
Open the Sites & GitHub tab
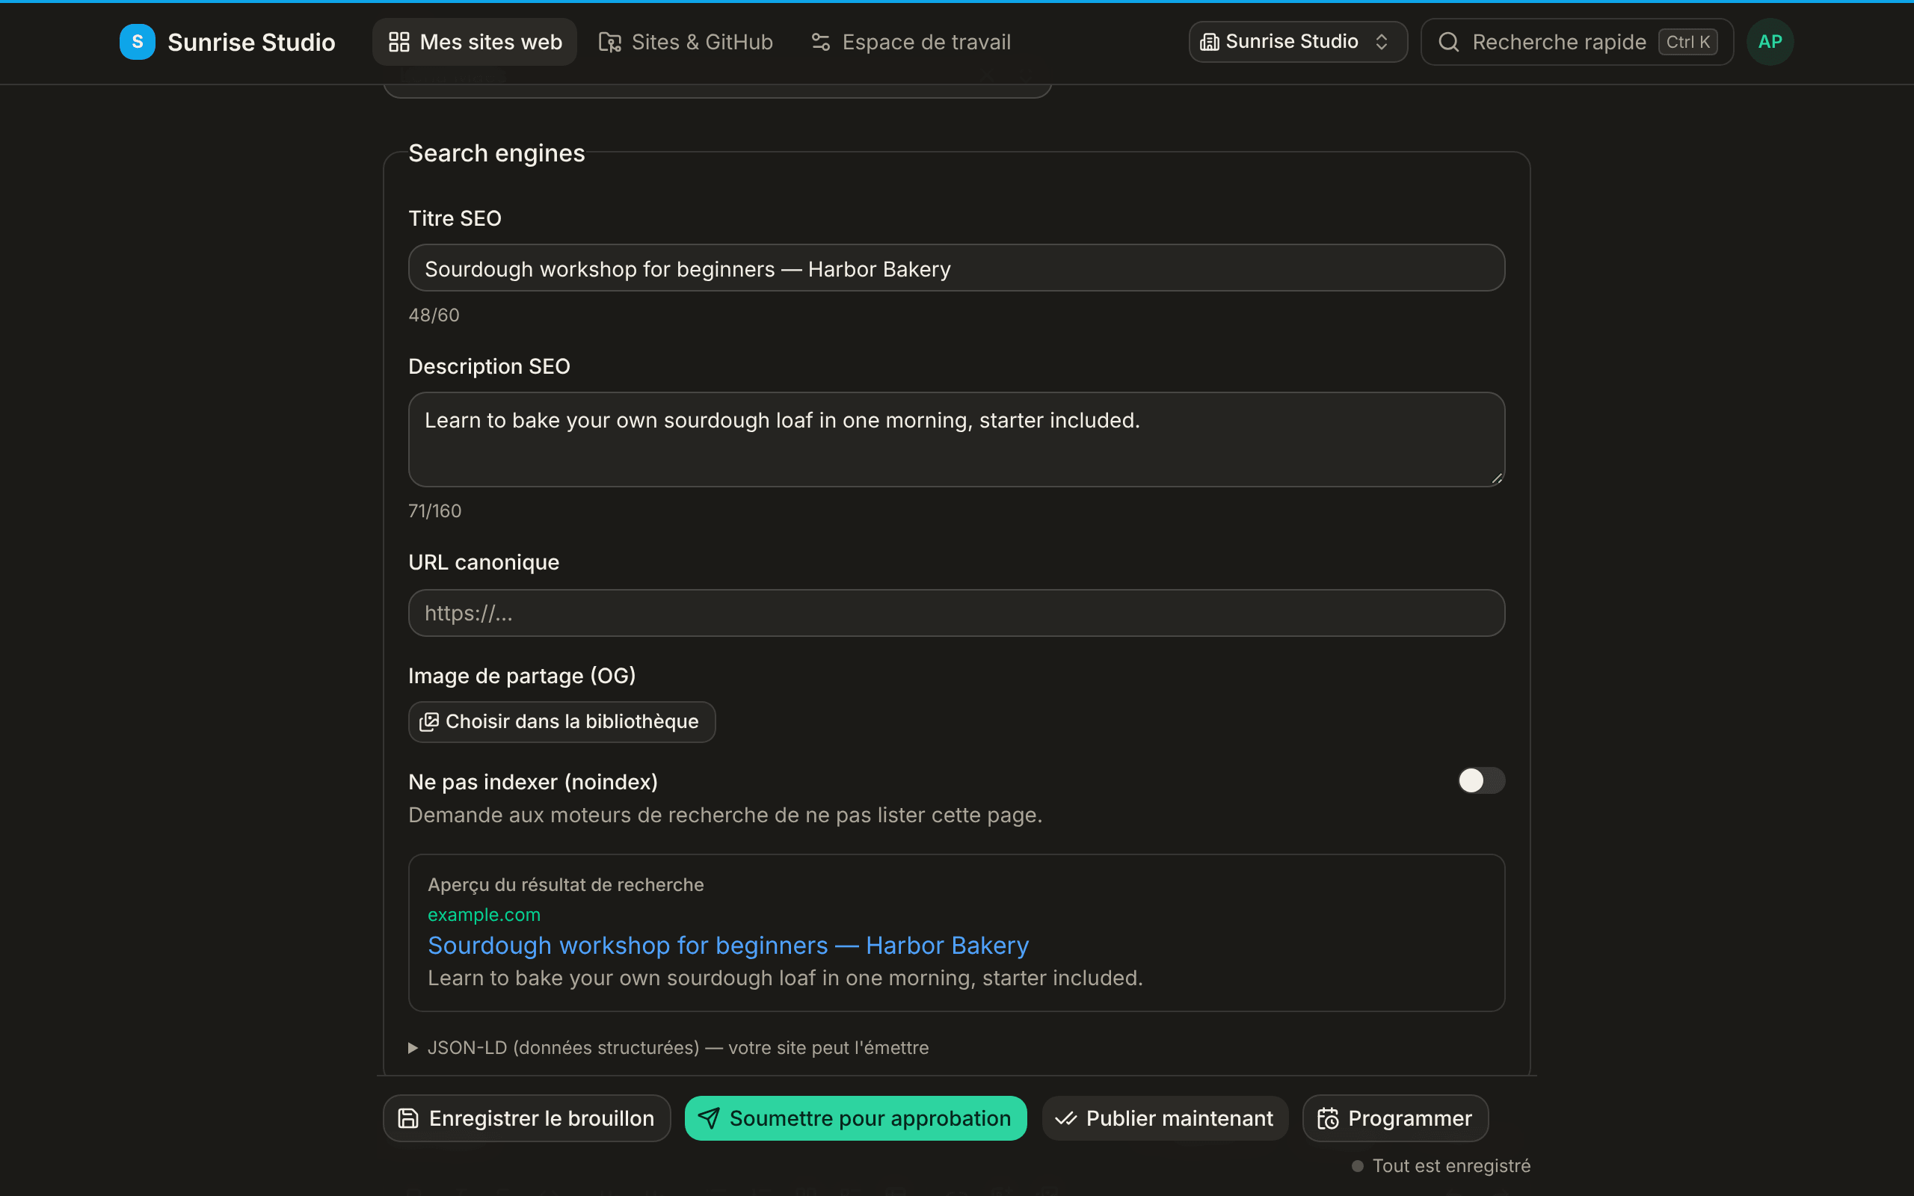click(686, 42)
